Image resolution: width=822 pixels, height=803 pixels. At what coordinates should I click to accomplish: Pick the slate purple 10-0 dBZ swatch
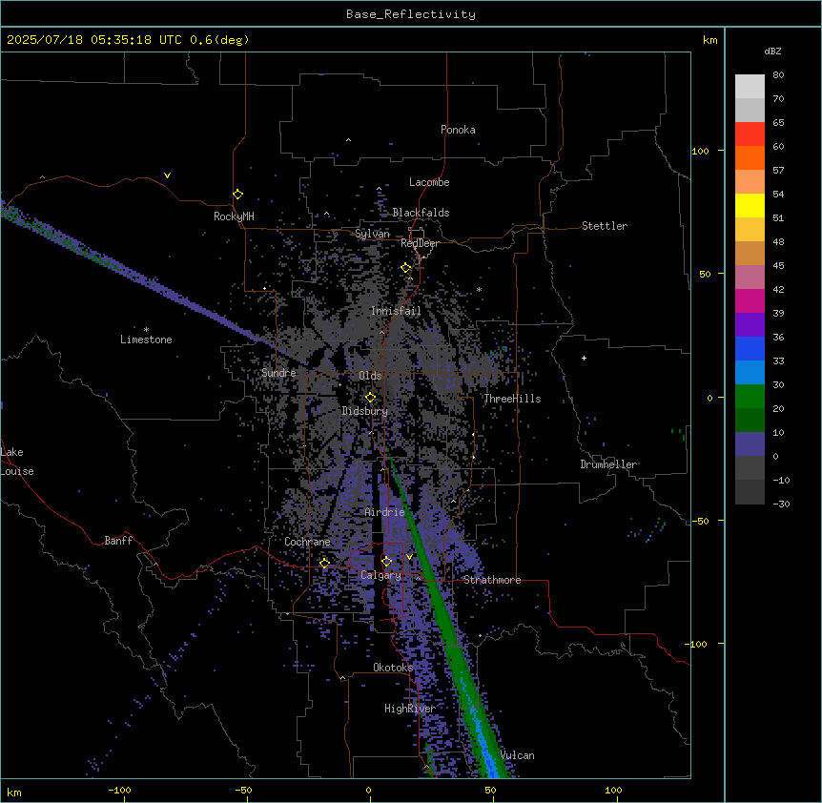[750, 444]
